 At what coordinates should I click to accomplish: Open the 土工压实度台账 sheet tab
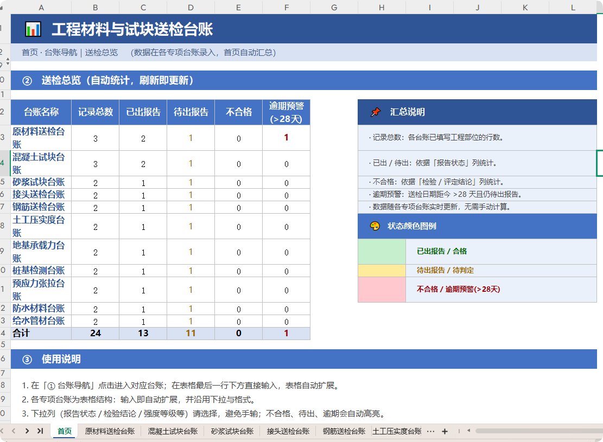[397, 431]
